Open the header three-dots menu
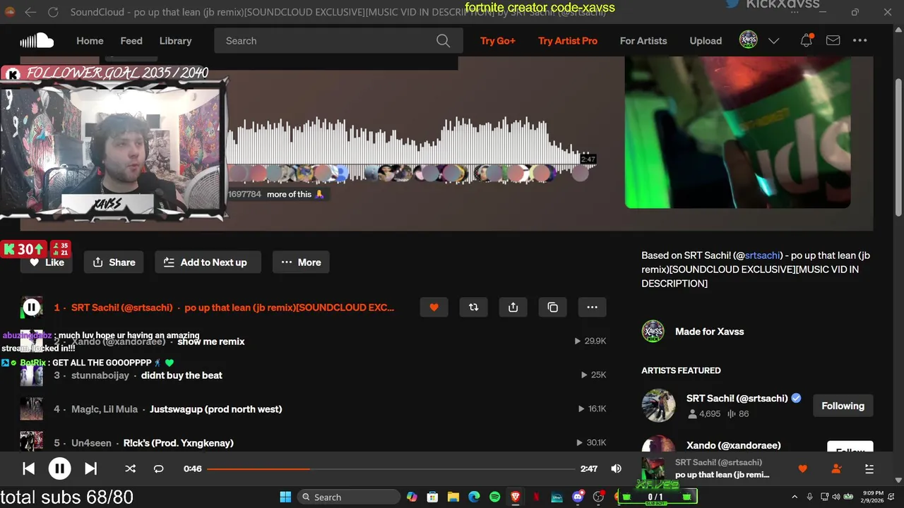Viewport: 904px width, 508px height. click(x=860, y=40)
